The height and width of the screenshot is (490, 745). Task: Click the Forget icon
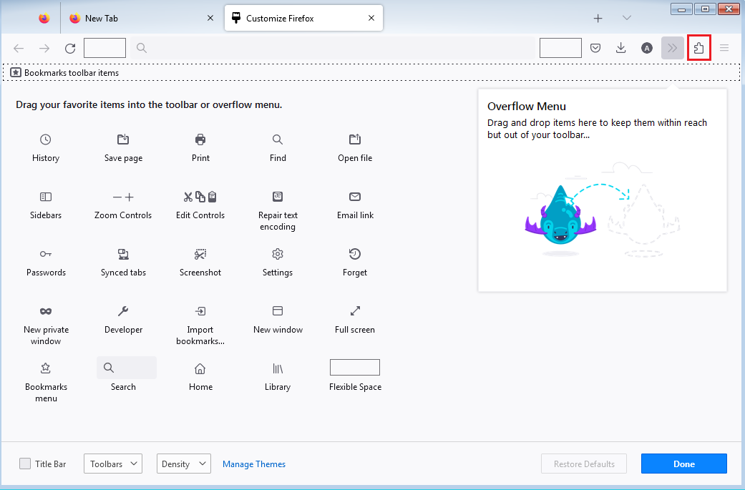click(x=355, y=254)
